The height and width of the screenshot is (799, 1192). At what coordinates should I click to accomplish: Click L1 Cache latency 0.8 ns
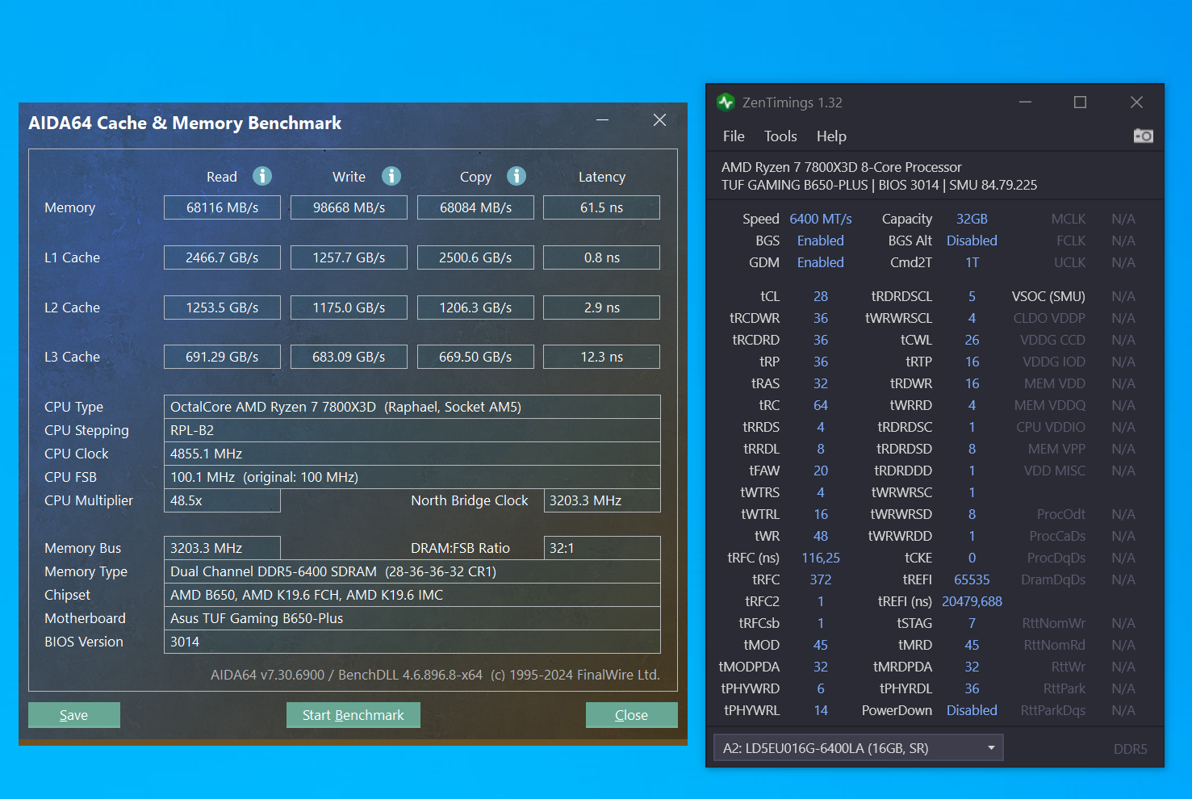click(602, 257)
